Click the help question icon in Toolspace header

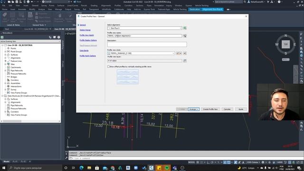[x=59, y=37]
